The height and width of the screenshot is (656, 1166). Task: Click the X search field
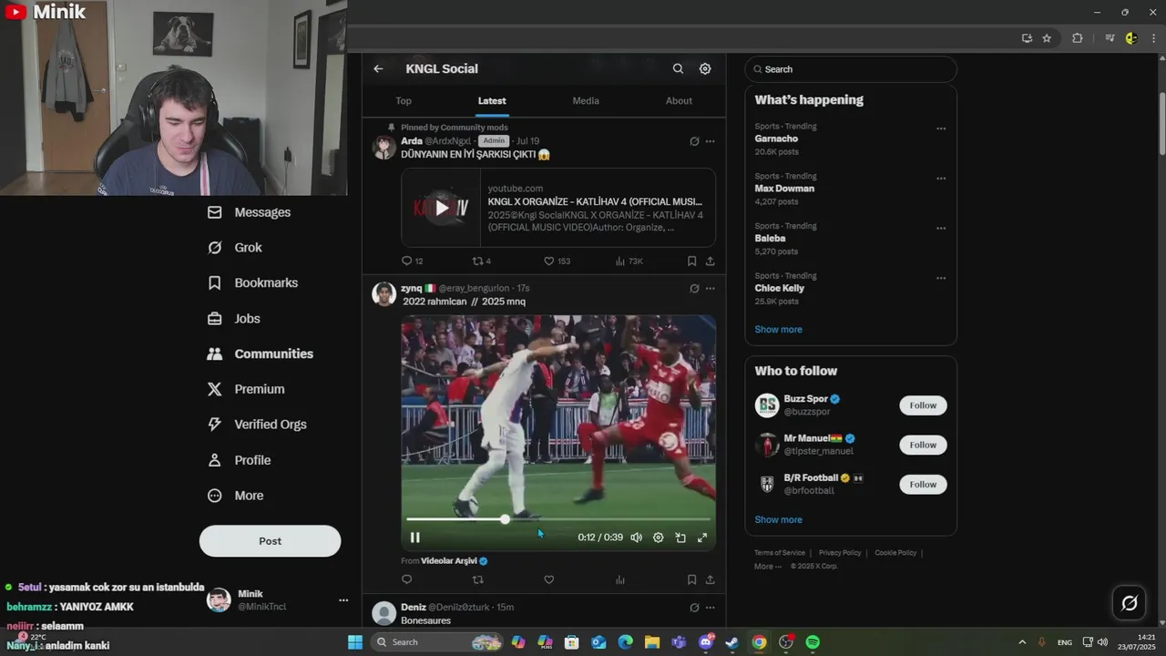pyautogui.click(x=851, y=69)
